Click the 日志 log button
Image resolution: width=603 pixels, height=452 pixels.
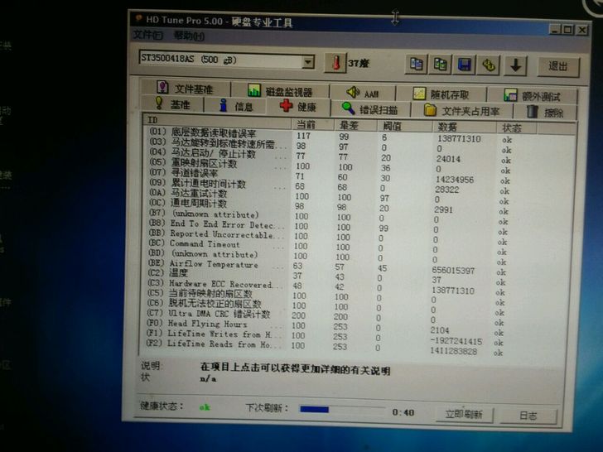(528, 416)
